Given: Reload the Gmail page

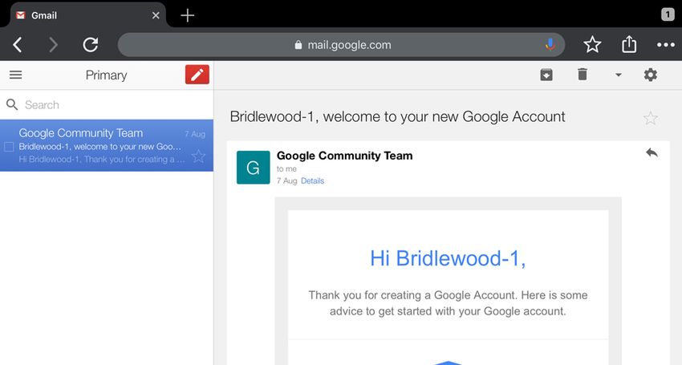Looking at the screenshot, I should (x=91, y=44).
